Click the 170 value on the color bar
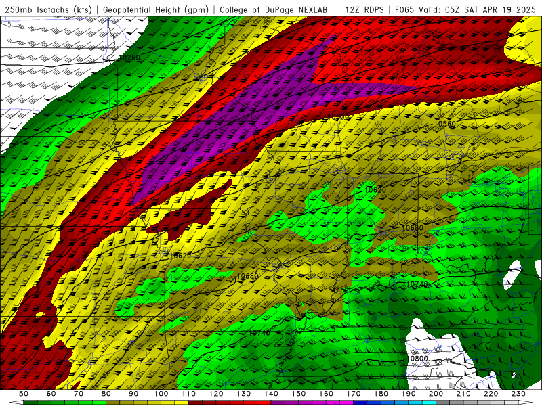Viewport: 542px width, 406px height. click(x=354, y=394)
